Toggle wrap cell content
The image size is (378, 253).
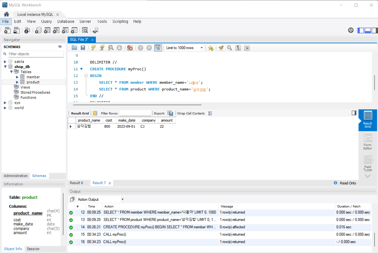click(x=210, y=113)
